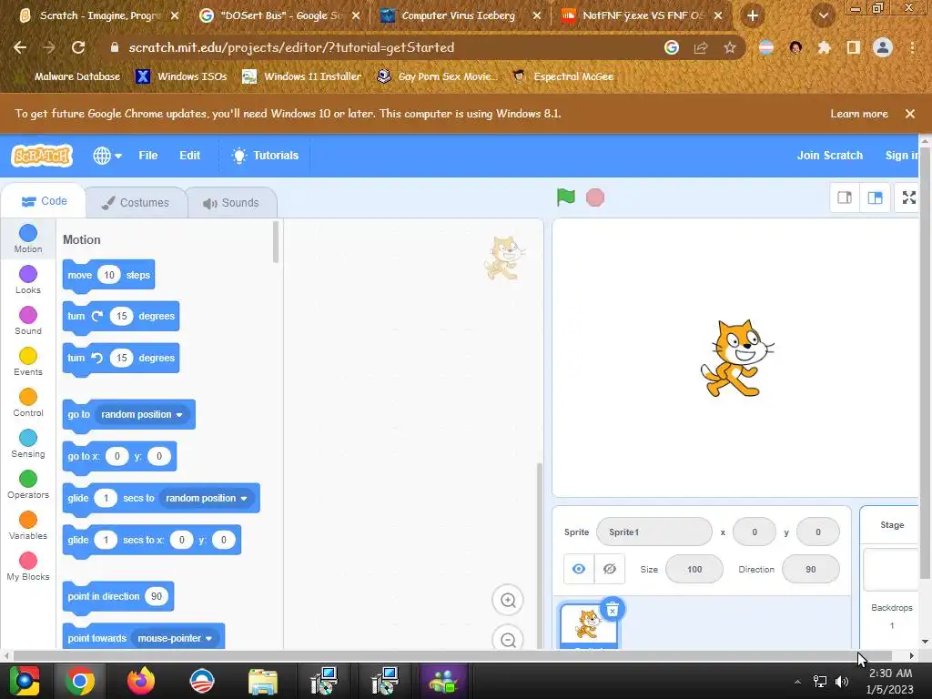Viewport: 932px width, 699px height.
Task: Dismiss the Chrome update notification bar
Action: coord(909,114)
